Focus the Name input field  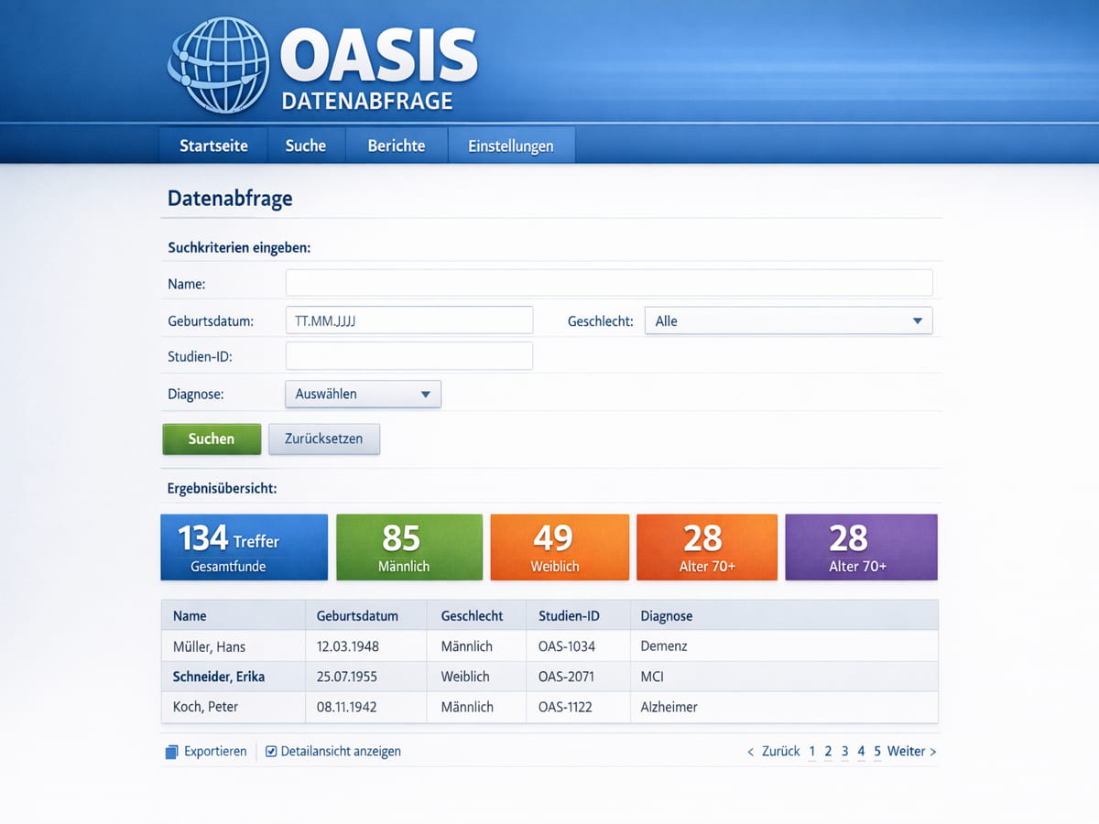(609, 283)
